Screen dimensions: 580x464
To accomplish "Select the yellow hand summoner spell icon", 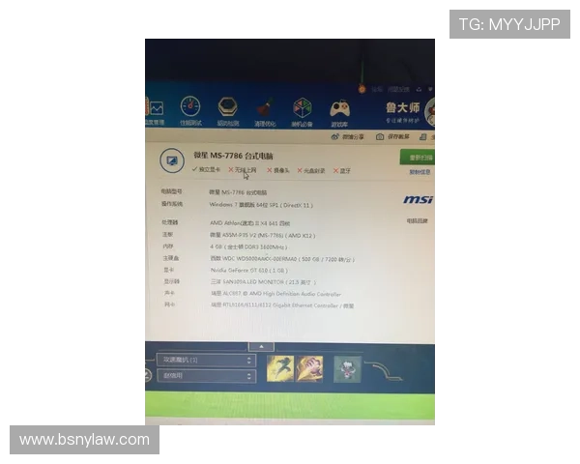I will tap(309, 368).
